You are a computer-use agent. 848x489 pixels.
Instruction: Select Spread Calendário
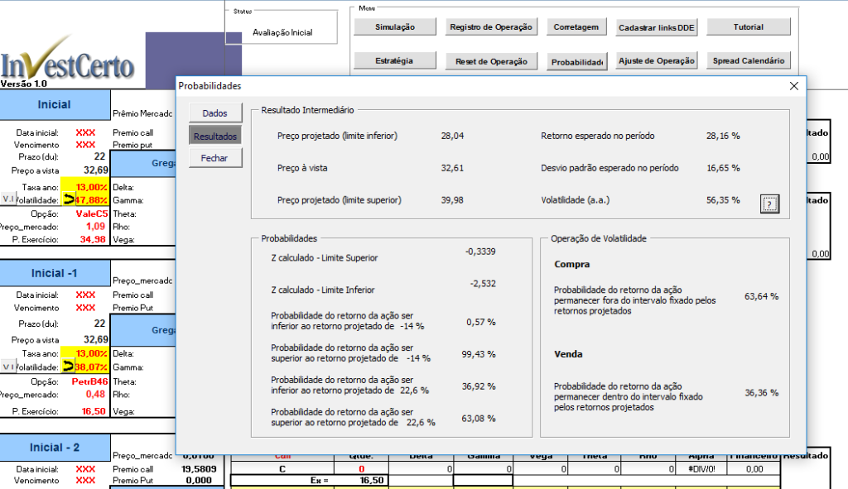tap(748, 60)
